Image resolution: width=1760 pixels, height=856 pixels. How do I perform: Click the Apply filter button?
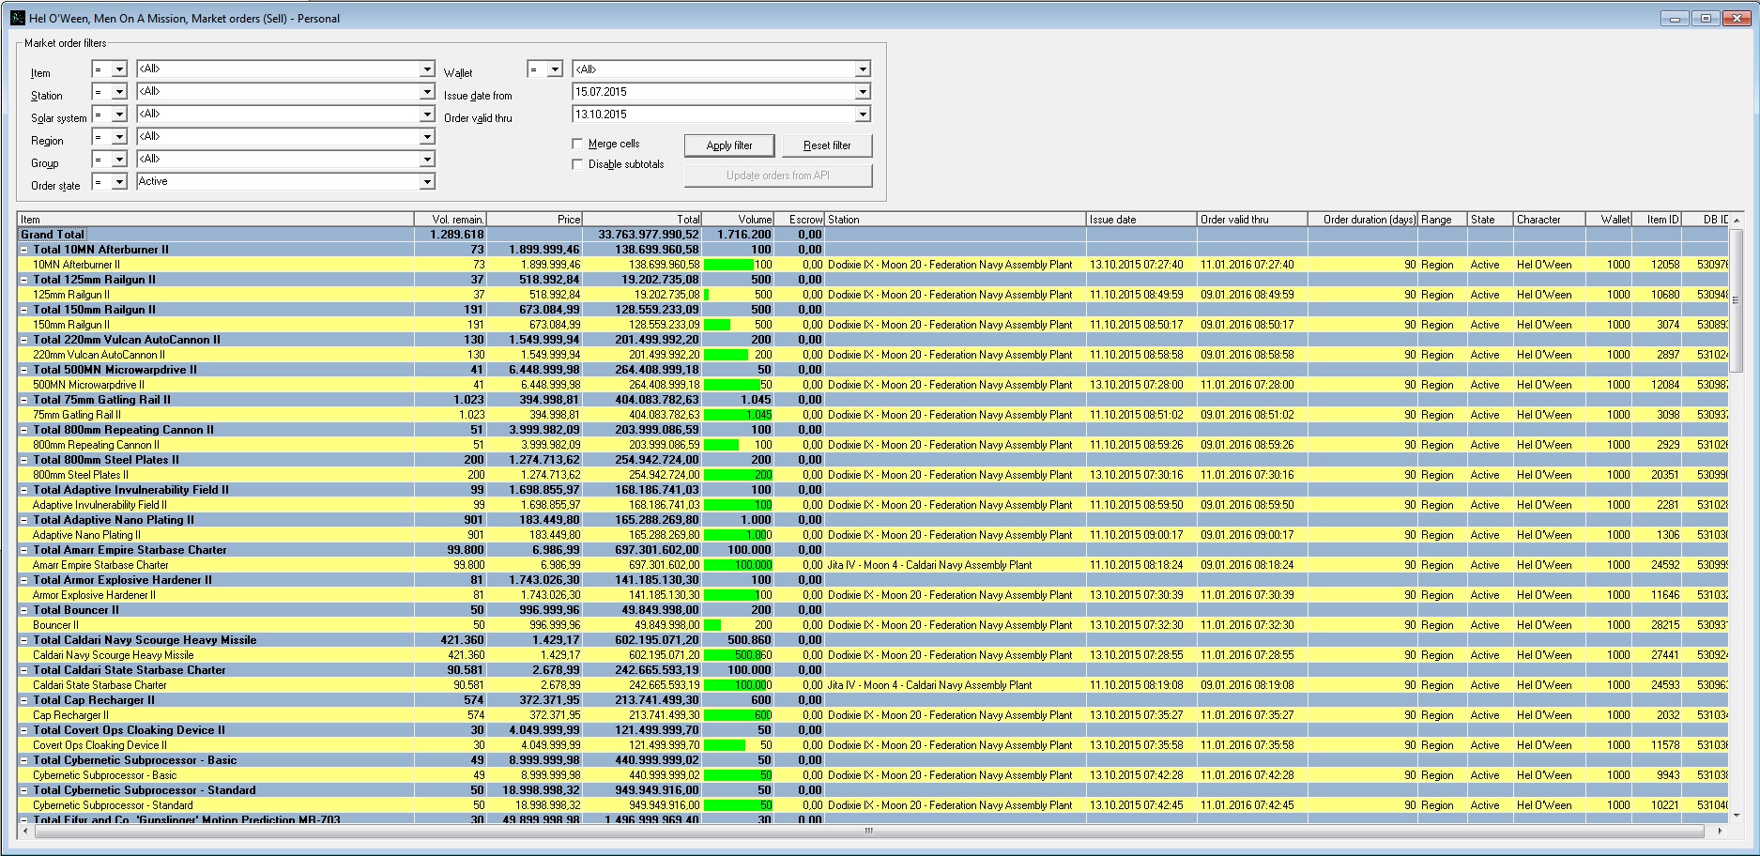pyautogui.click(x=729, y=145)
